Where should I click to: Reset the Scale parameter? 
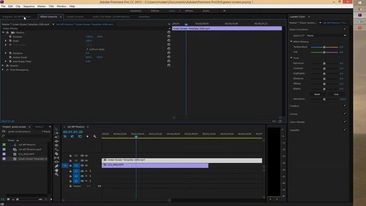(169, 41)
